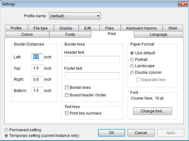
Task: Click the Bottom border distance field
Action: click(x=37, y=90)
